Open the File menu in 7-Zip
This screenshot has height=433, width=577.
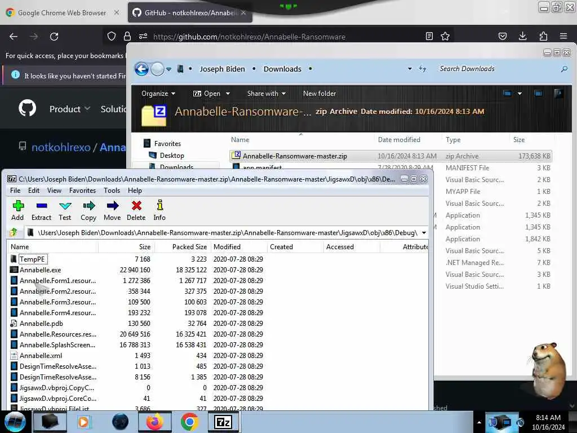15,191
